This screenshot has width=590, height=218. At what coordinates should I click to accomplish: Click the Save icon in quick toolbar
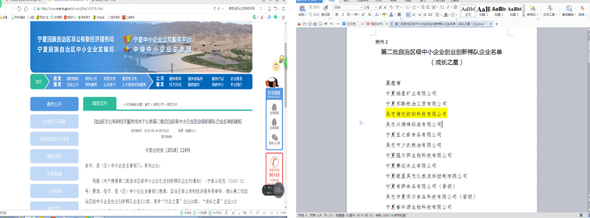coord(304,24)
